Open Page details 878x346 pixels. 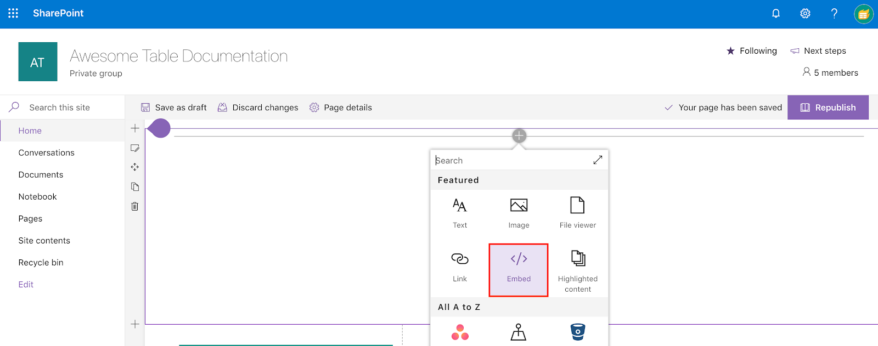click(x=341, y=107)
